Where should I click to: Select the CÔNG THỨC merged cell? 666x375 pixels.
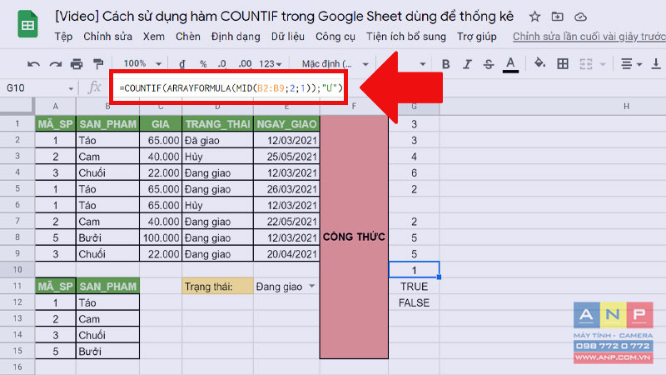[354, 237]
